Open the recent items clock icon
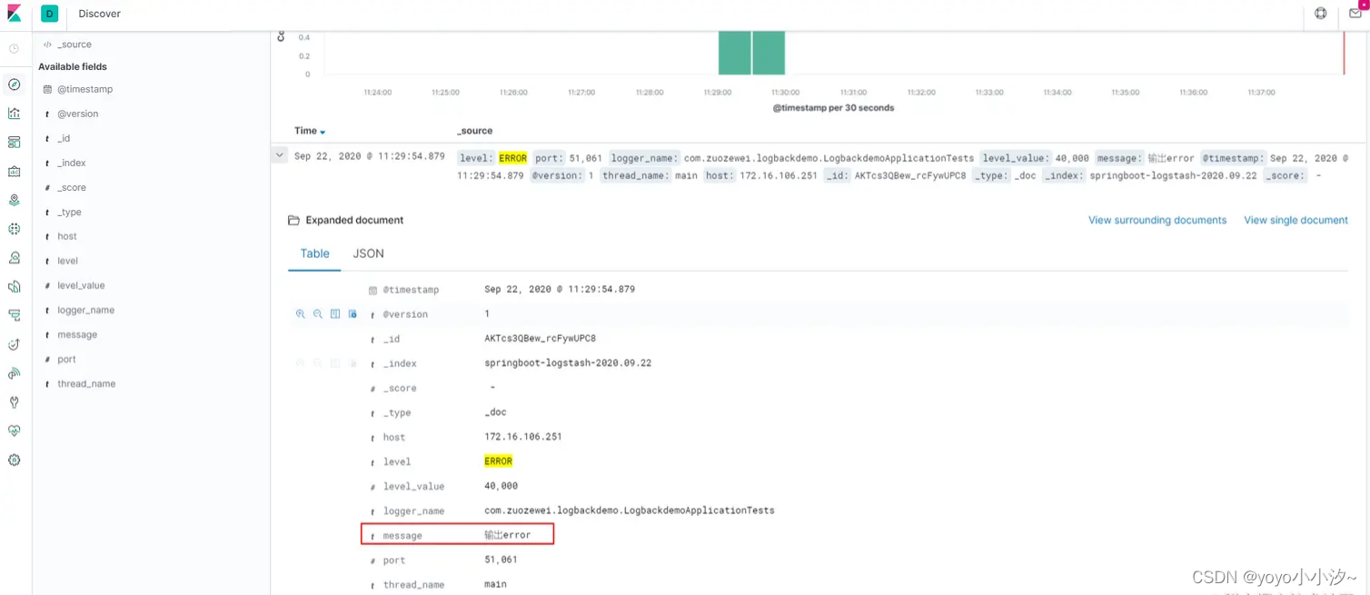This screenshot has width=1370, height=595. tap(14, 47)
